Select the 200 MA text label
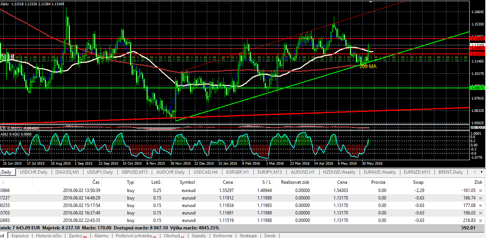The height and width of the screenshot is (238, 486). [368, 66]
